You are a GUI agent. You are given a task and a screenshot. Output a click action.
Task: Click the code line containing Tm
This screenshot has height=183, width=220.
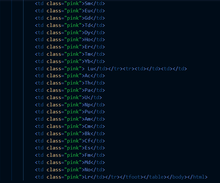[70, 54]
